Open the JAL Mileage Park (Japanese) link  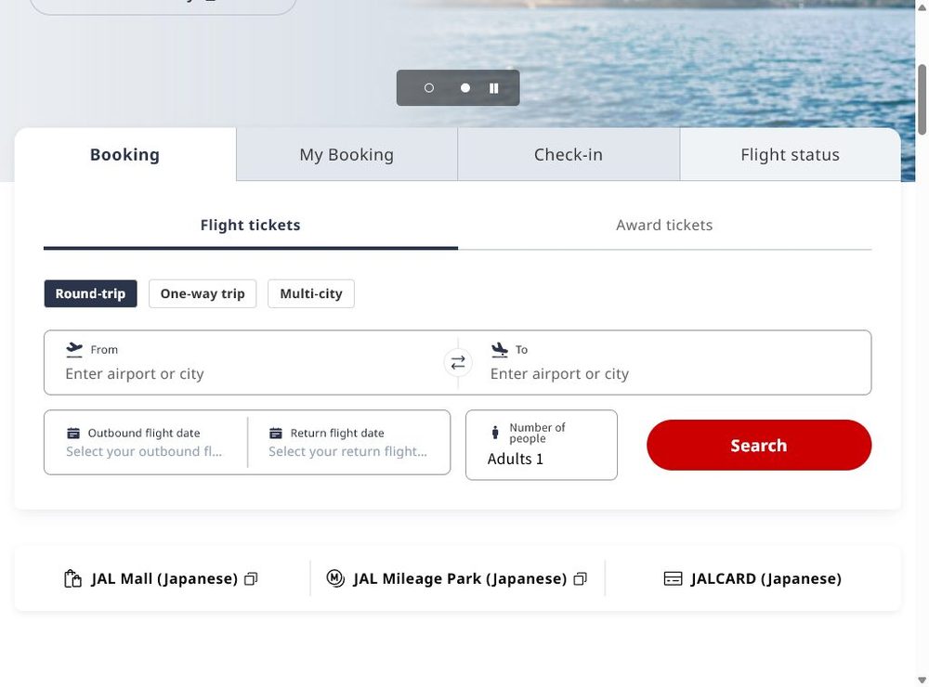pyautogui.click(x=457, y=578)
